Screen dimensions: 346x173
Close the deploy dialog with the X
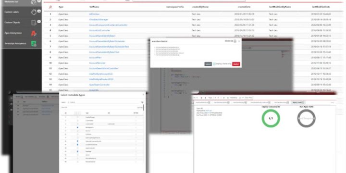pos(239,41)
